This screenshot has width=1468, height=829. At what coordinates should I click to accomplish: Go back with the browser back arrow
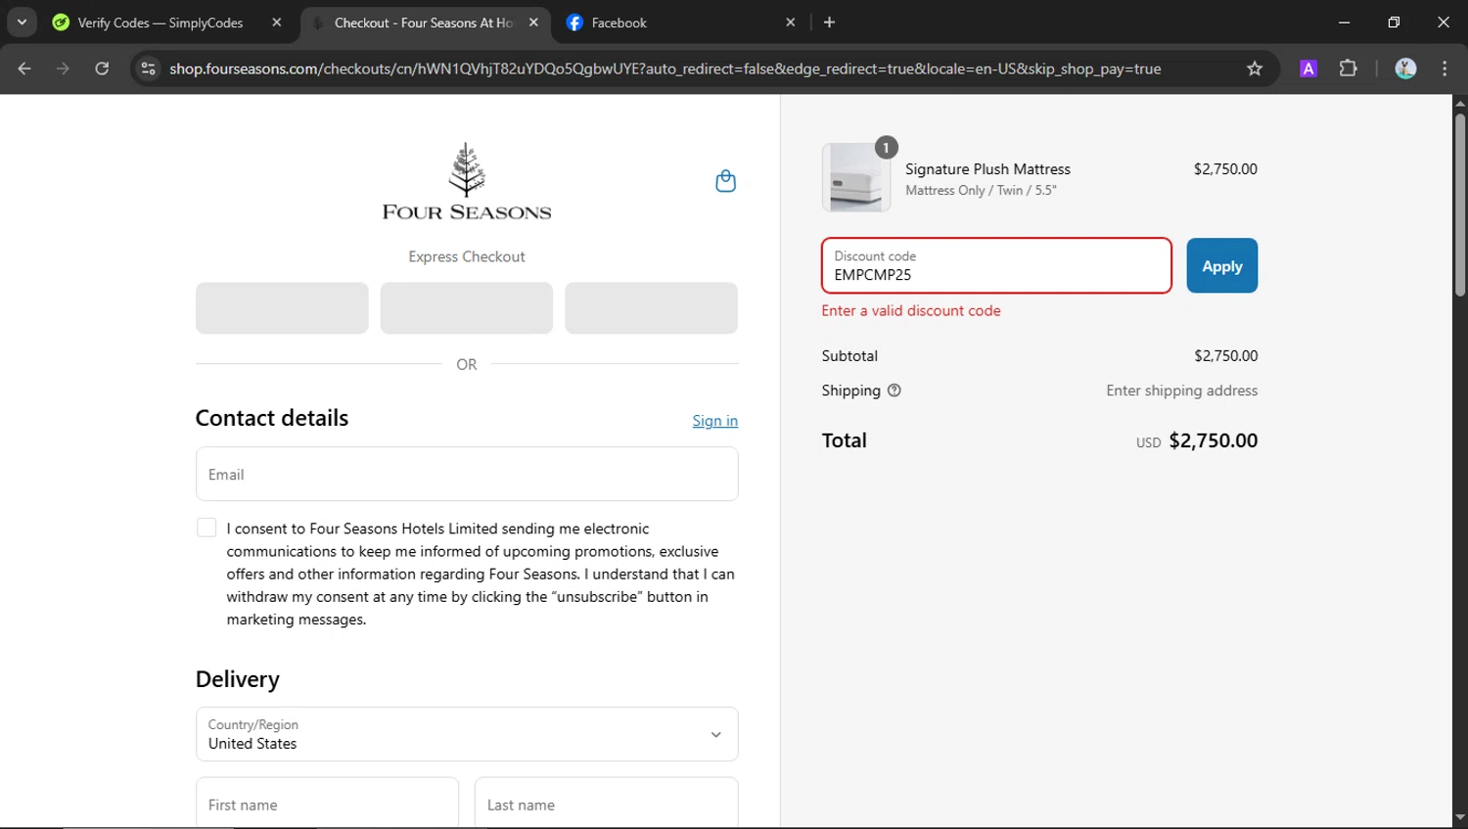[24, 69]
